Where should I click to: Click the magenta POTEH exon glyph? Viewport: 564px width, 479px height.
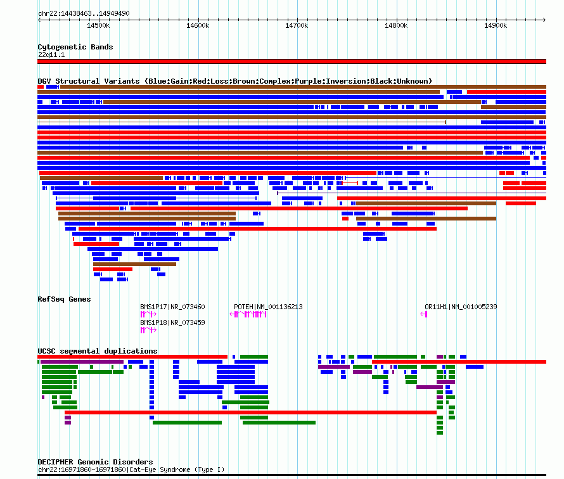[248, 314]
